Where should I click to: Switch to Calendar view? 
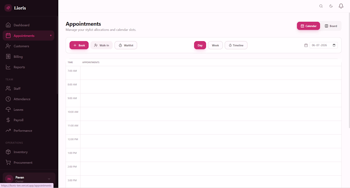pyautogui.click(x=308, y=26)
